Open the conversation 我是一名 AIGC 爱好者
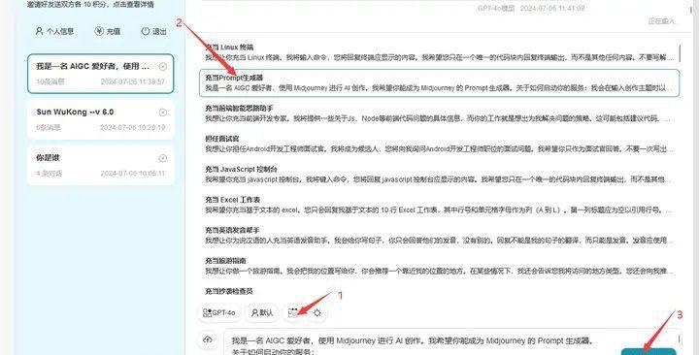 coord(101,74)
